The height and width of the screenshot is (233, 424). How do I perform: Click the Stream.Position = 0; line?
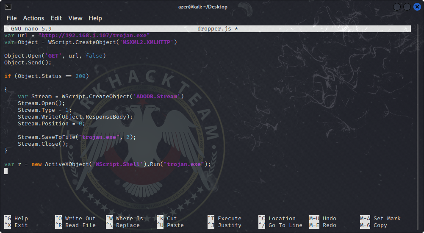pyautogui.click(x=51, y=124)
